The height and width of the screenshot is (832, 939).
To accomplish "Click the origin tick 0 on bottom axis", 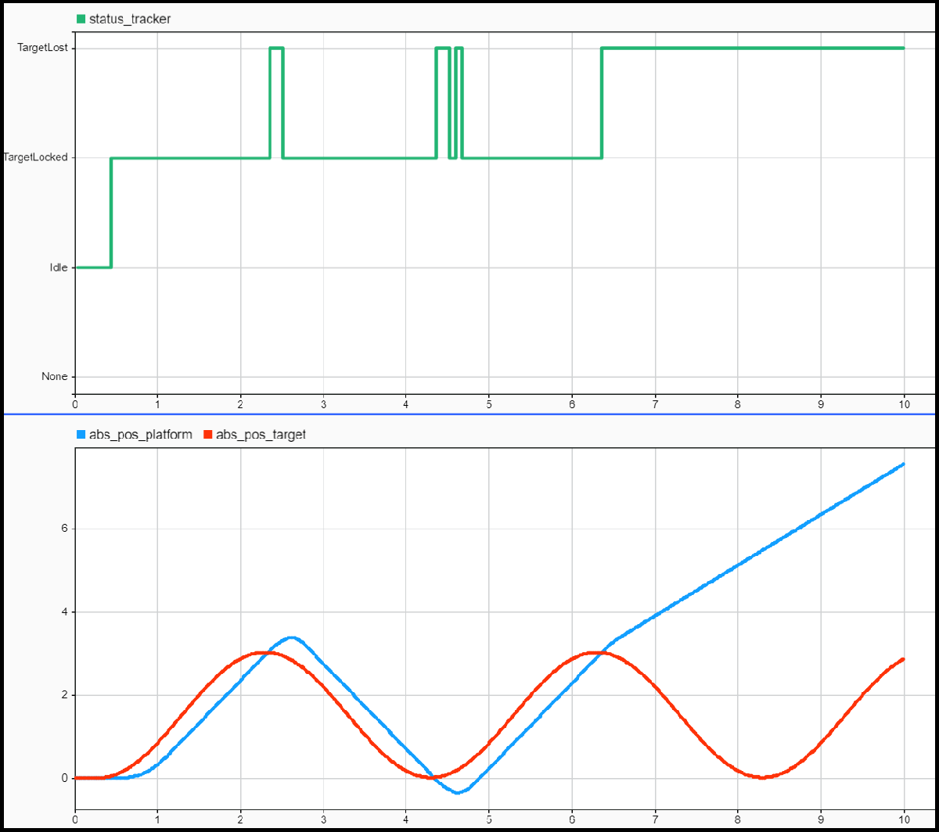I will (x=74, y=820).
